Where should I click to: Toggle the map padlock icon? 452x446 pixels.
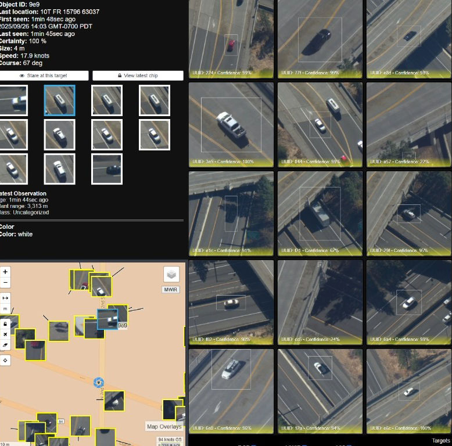(x=5, y=324)
